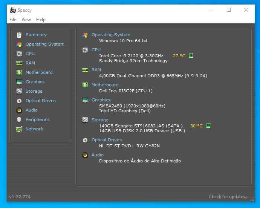Select Summary in the sidebar
Image resolution: width=260 pixels, height=208 pixels.
[36, 35]
